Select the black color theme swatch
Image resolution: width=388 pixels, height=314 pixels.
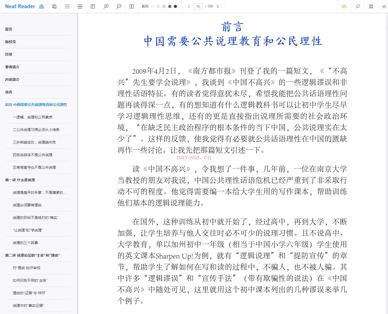click(175, 6)
